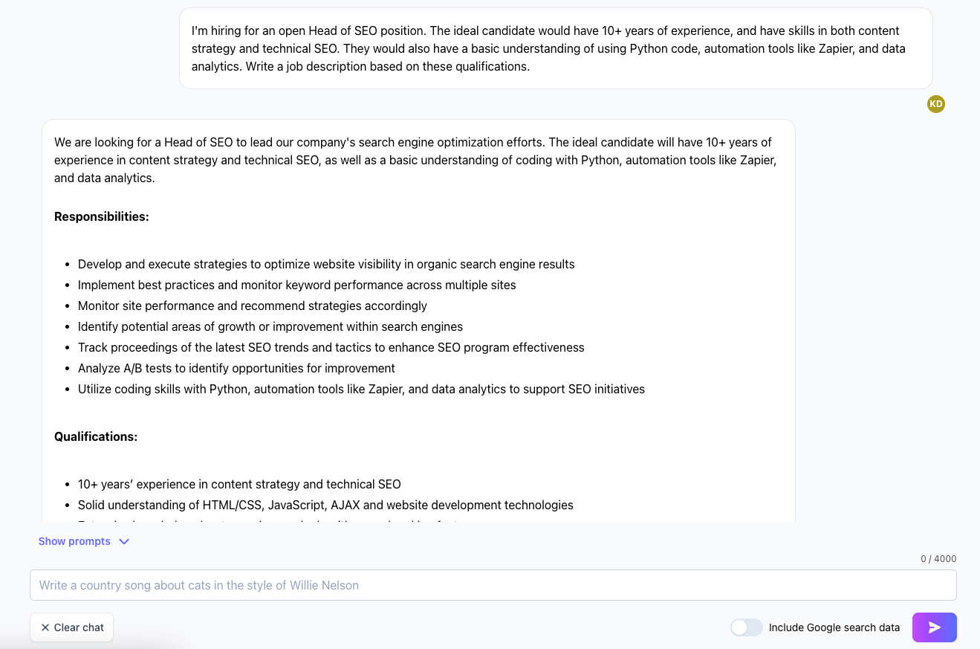
Task: Click the circular knob of the search toggle
Action: pyautogui.click(x=739, y=627)
